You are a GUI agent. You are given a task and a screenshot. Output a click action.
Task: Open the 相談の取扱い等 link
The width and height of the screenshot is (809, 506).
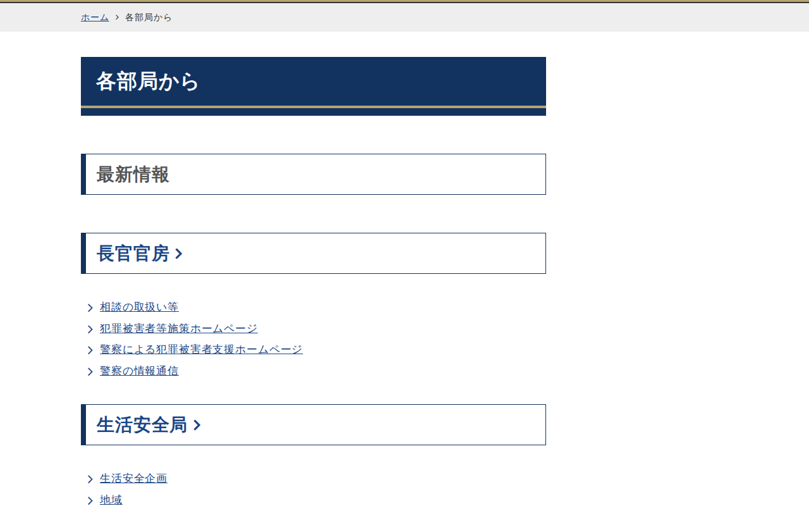point(139,307)
